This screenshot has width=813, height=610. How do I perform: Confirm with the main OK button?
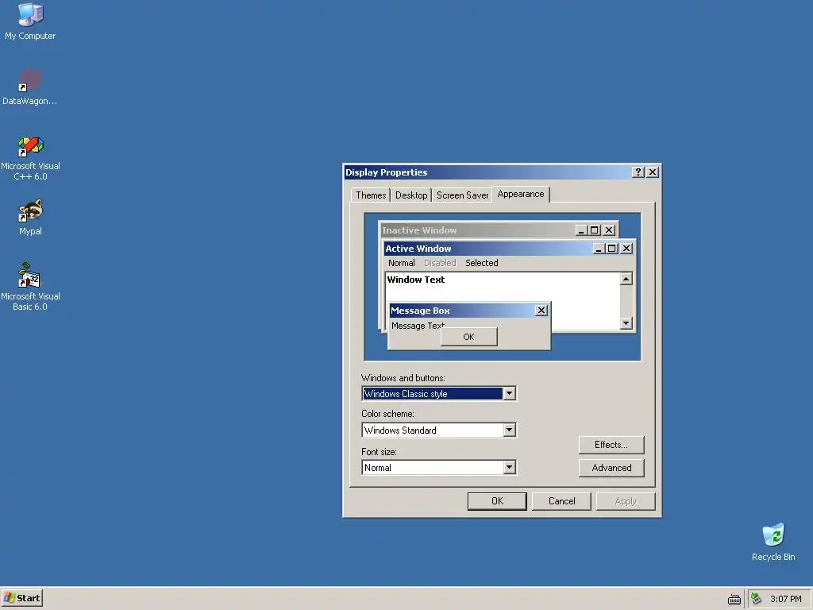[497, 501]
